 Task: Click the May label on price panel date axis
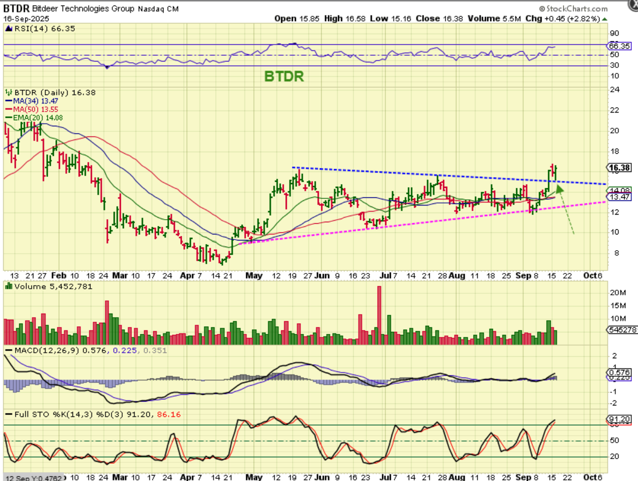point(254,276)
